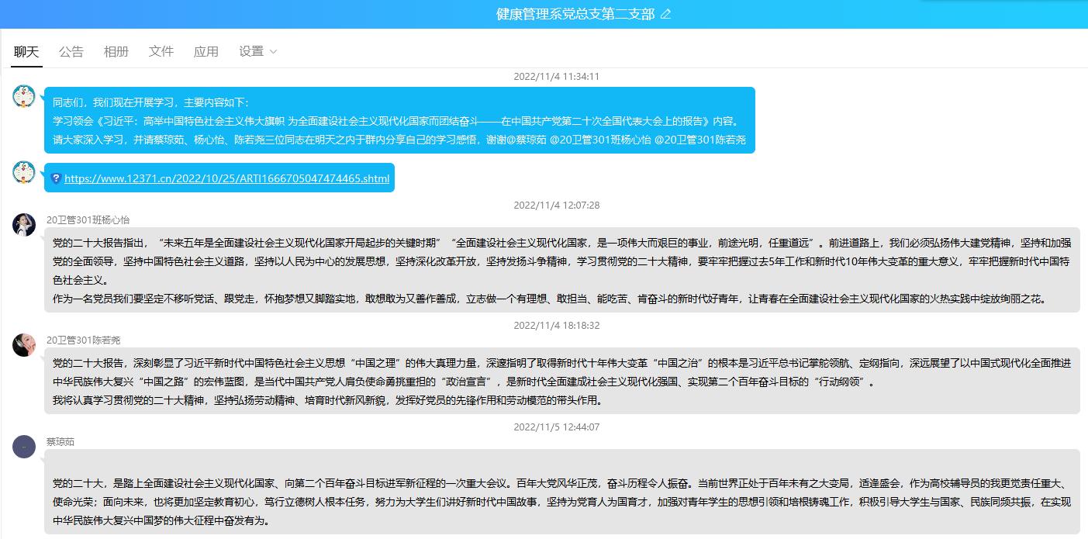The width and height of the screenshot is (1088, 539).
Task: Open the 公告 tab
Action: (x=71, y=51)
